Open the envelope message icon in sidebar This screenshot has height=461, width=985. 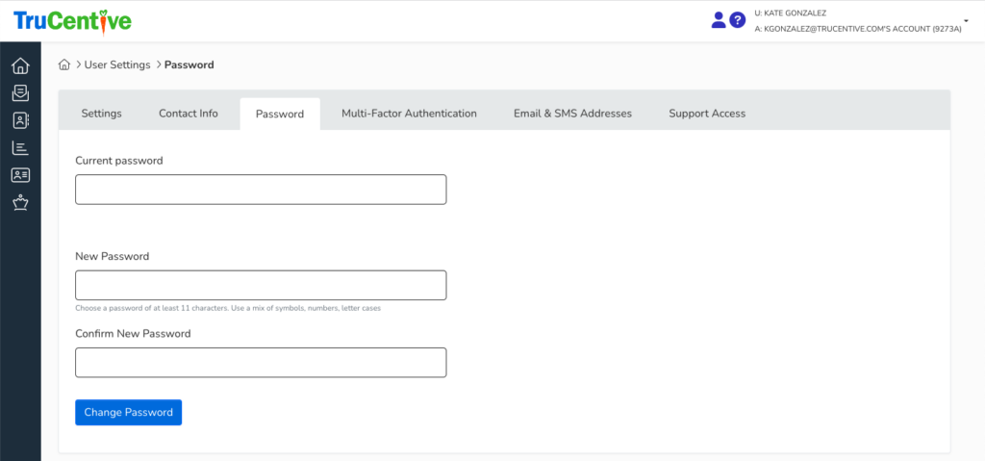pyautogui.click(x=20, y=93)
